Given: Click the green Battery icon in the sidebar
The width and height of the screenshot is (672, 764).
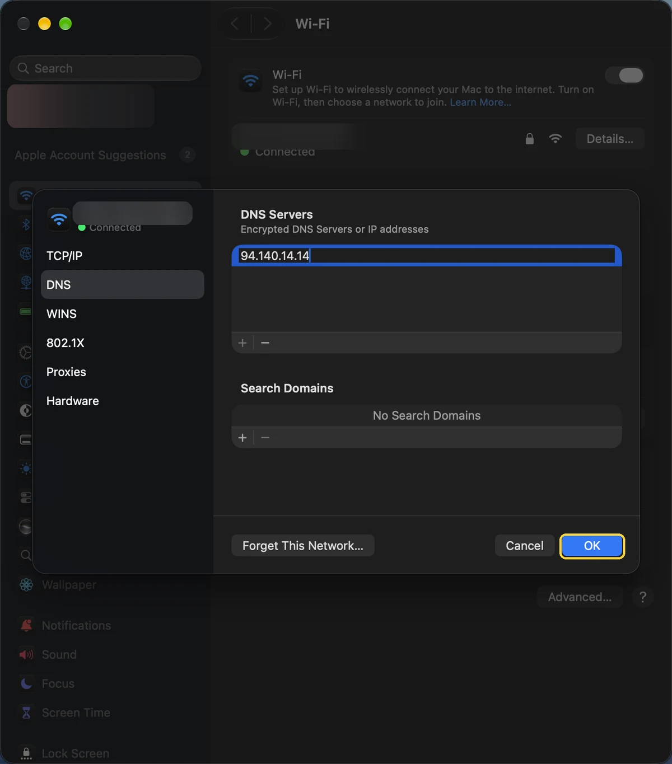Looking at the screenshot, I should point(26,311).
